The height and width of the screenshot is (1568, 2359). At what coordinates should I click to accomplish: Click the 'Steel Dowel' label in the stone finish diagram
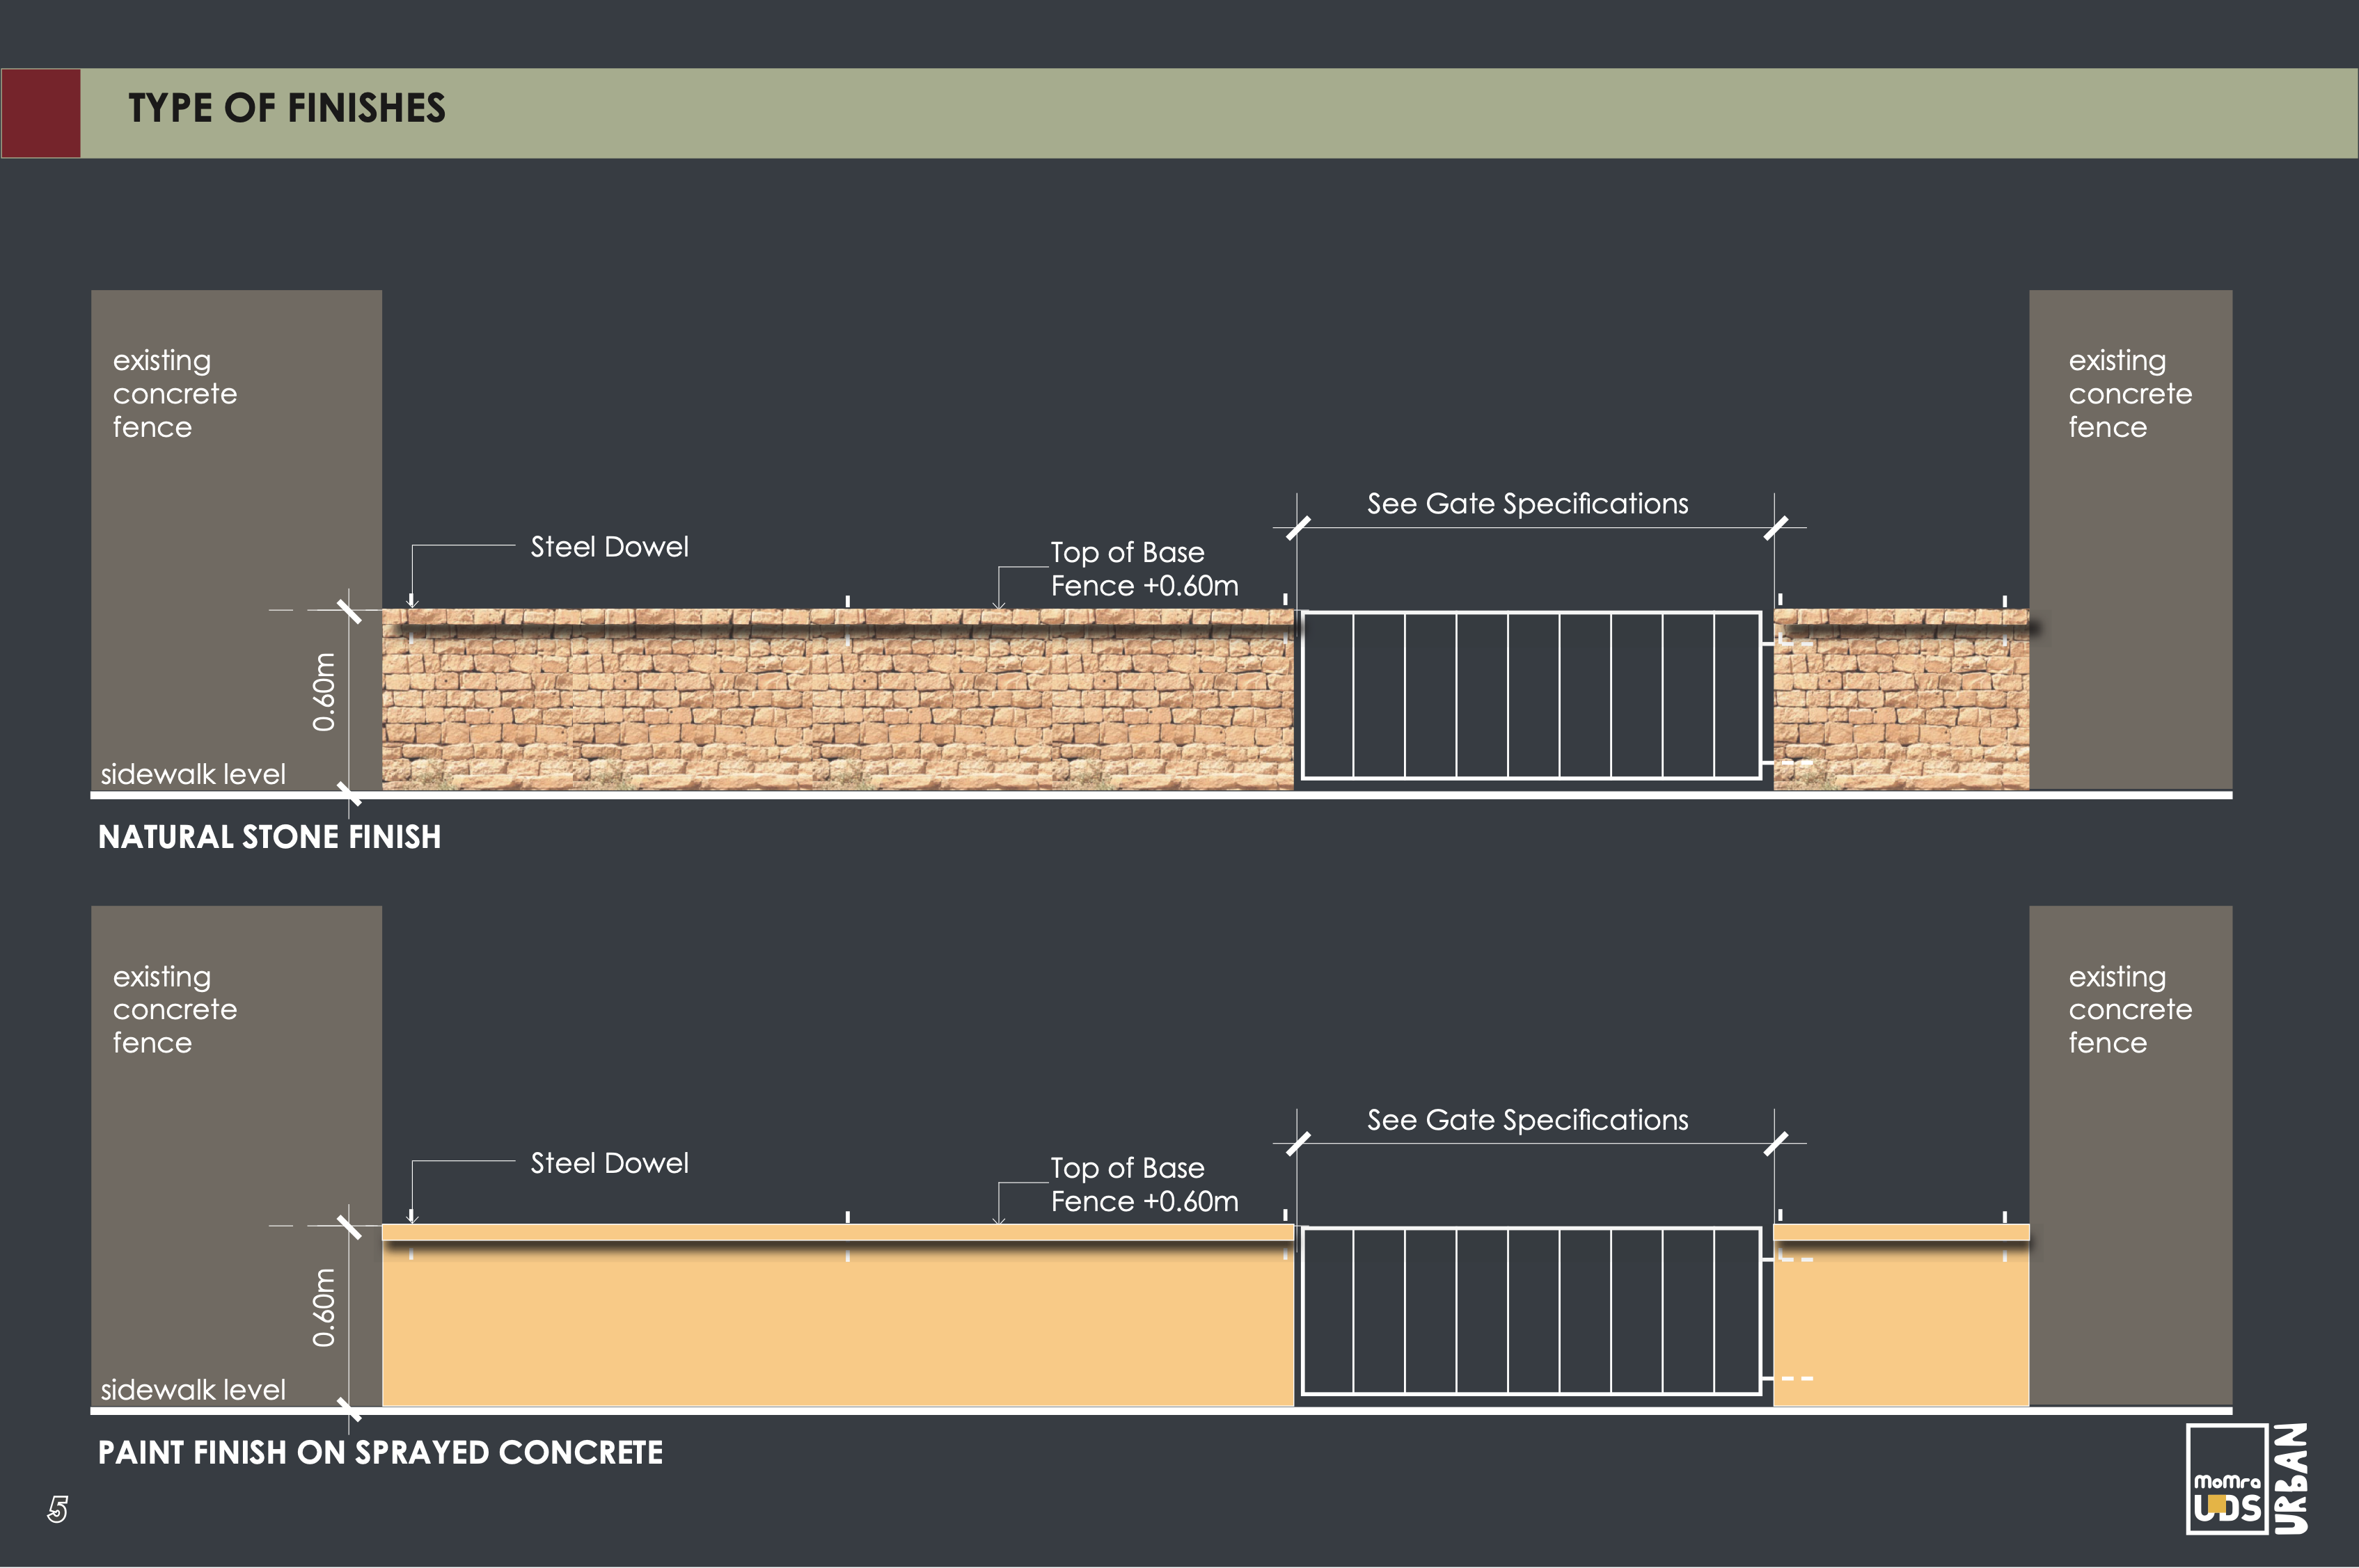coord(609,547)
